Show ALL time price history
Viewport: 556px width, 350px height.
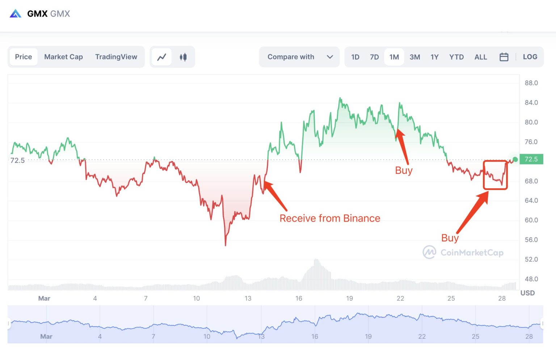click(x=481, y=57)
